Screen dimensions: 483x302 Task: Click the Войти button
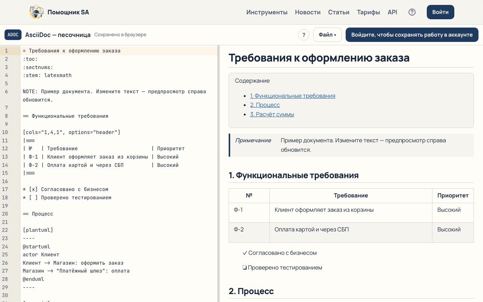[440, 12]
